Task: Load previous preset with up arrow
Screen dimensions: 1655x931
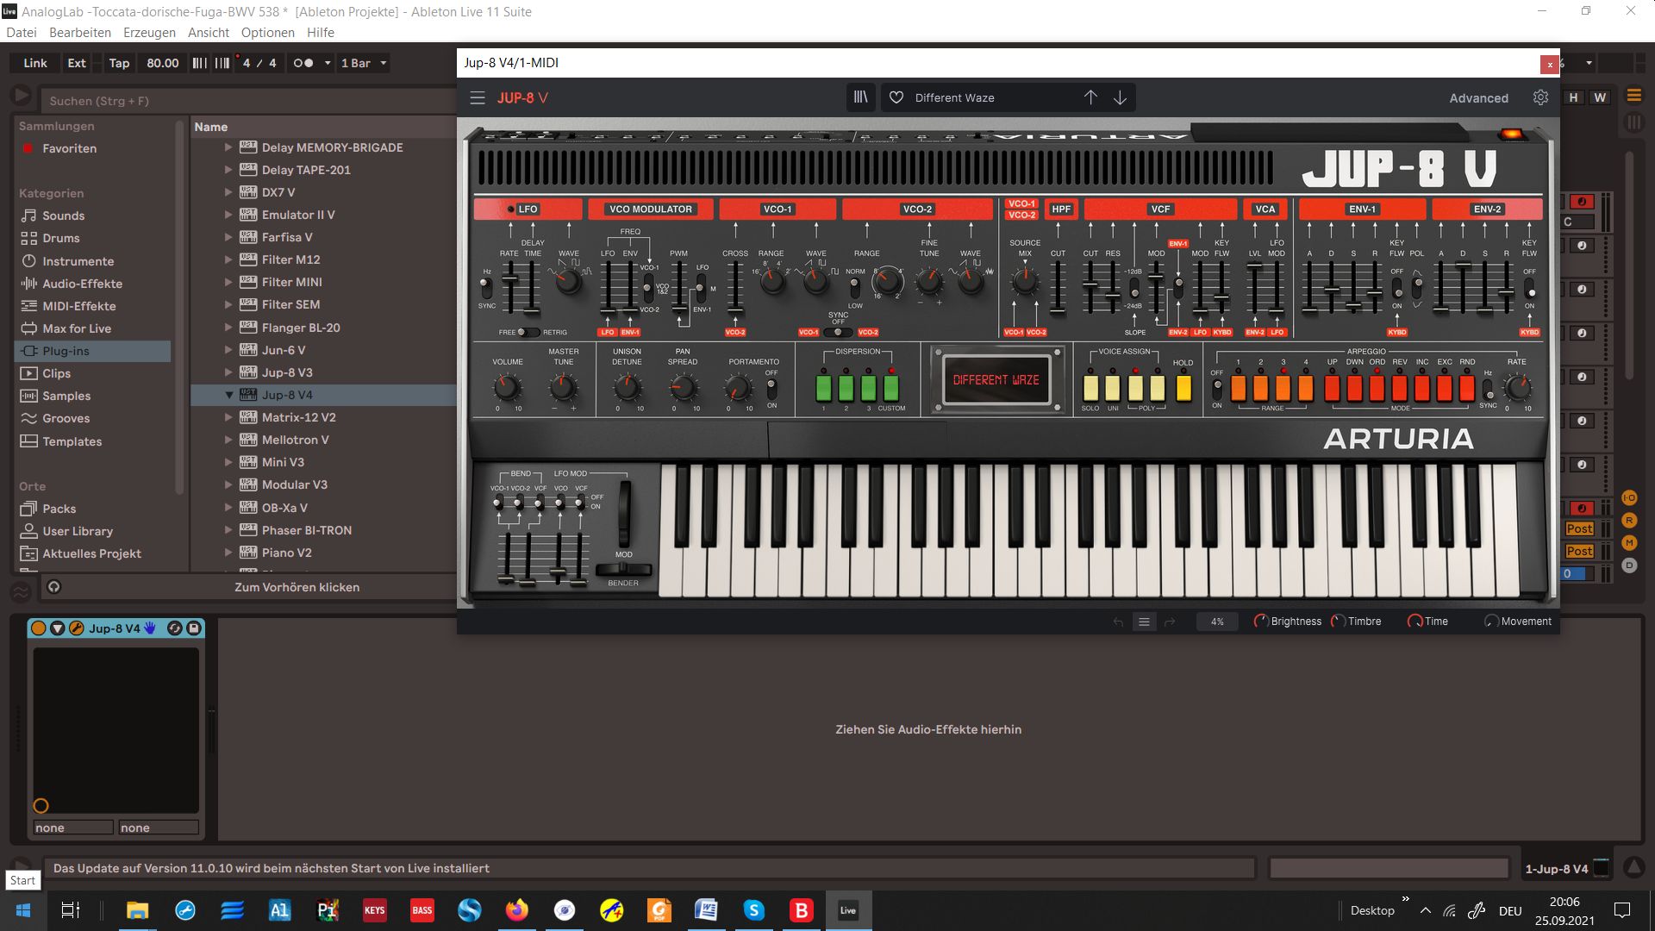Action: pyautogui.click(x=1090, y=97)
